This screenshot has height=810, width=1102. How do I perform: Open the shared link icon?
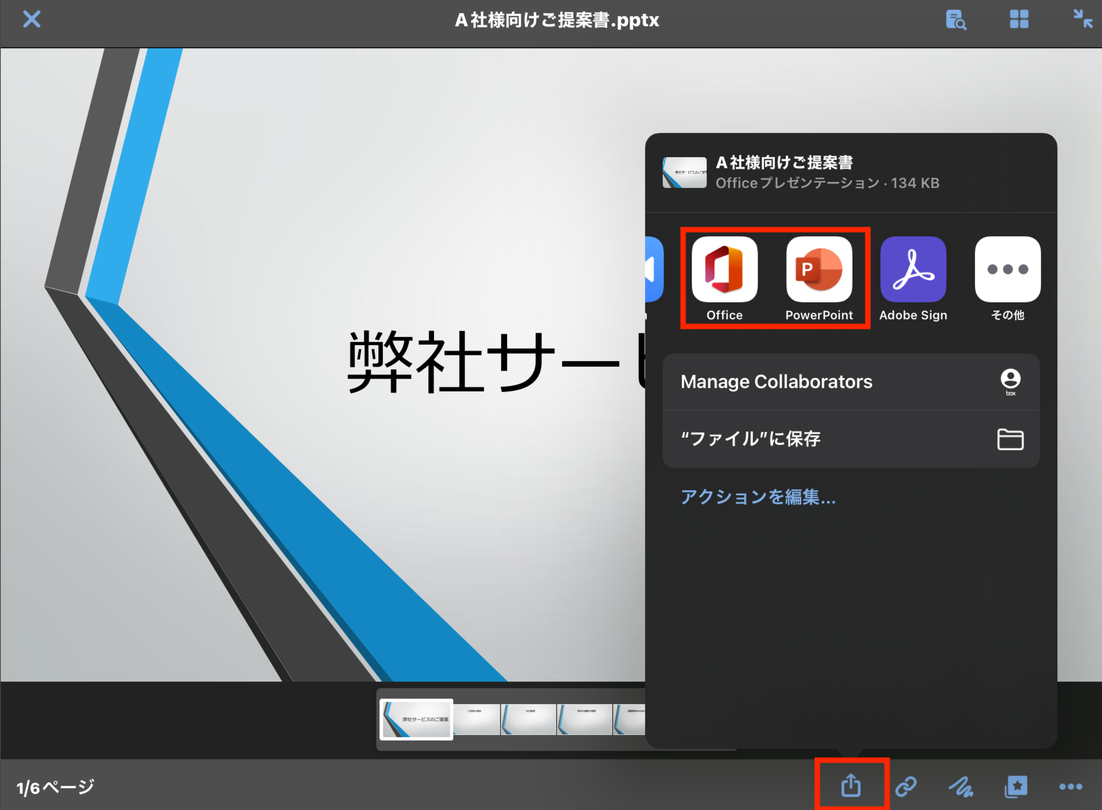(x=906, y=787)
